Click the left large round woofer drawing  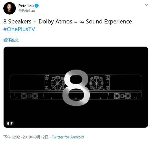point(58,83)
